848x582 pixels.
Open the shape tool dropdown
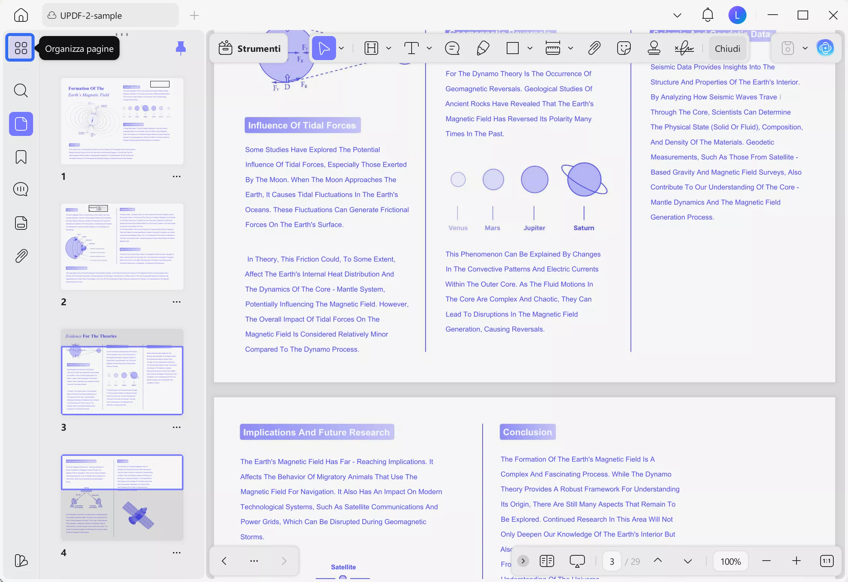(x=531, y=48)
